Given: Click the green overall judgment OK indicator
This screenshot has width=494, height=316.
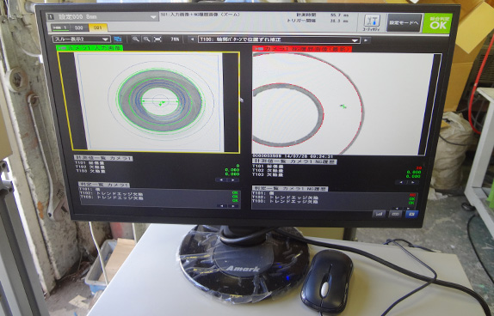Looking at the screenshot, I should pos(438,23).
